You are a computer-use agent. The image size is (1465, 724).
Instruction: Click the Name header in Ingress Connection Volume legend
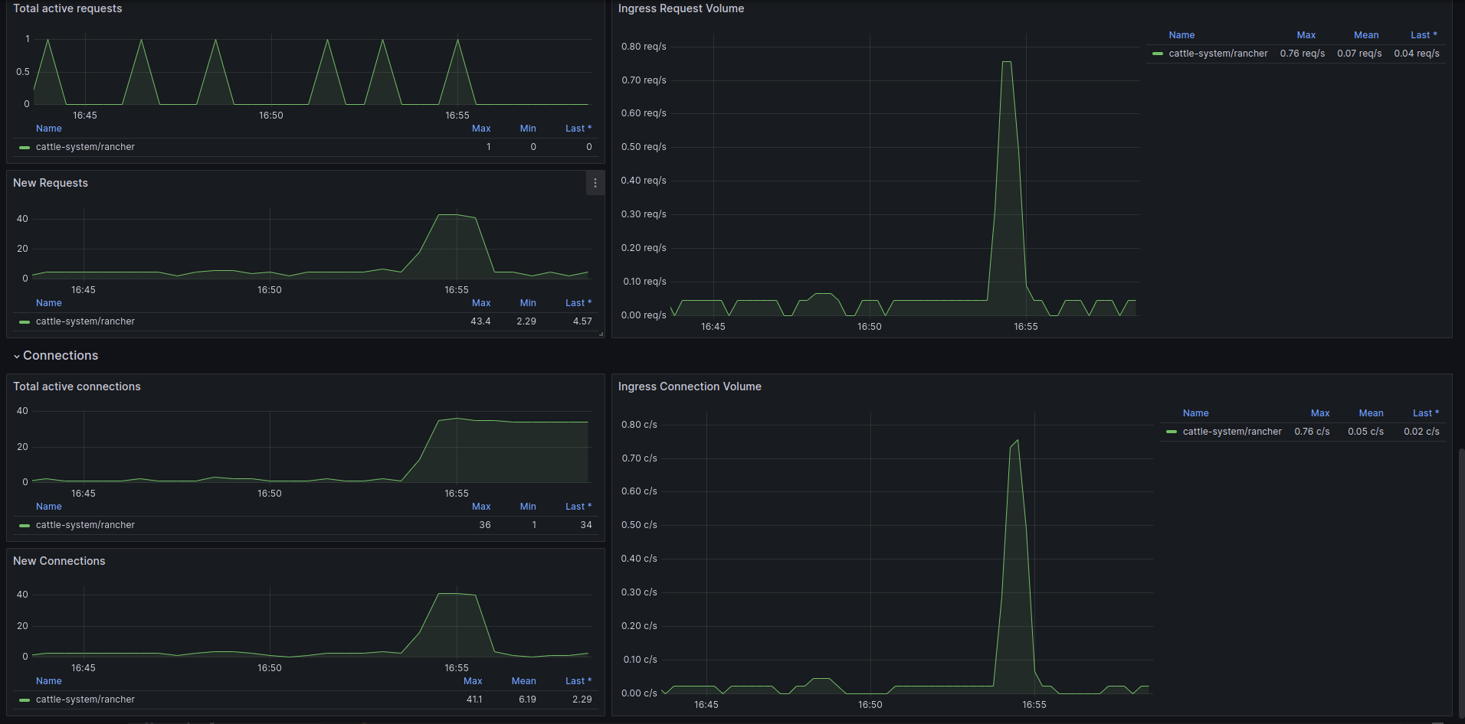pyautogui.click(x=1195, y=413)
